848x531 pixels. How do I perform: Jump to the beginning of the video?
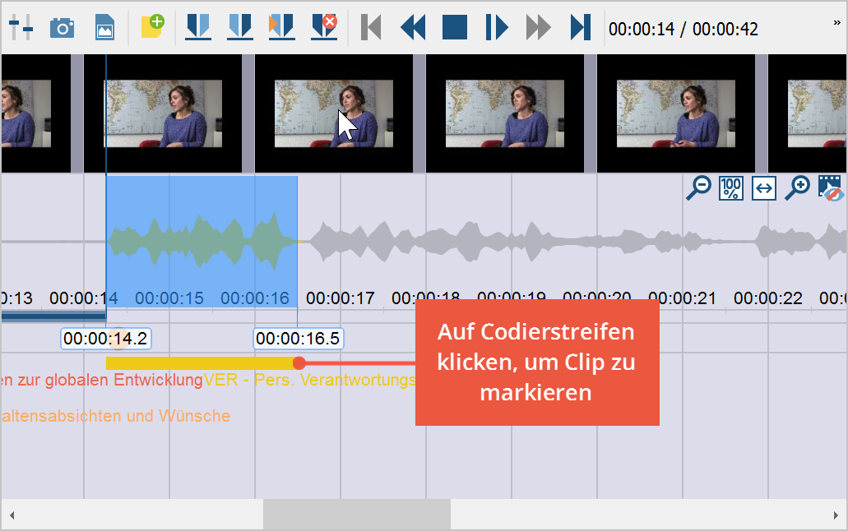371,27
